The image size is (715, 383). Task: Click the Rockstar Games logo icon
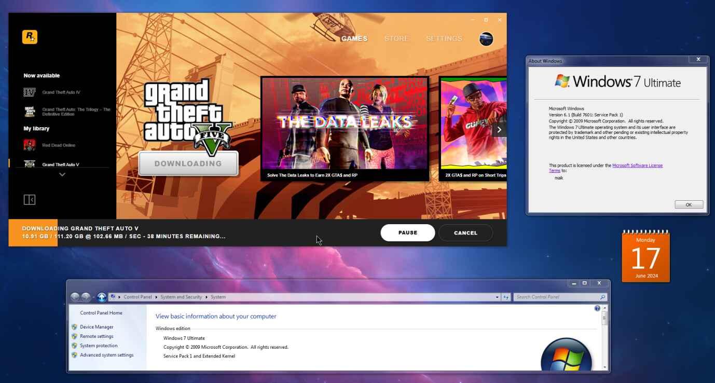tap(30, 37)
